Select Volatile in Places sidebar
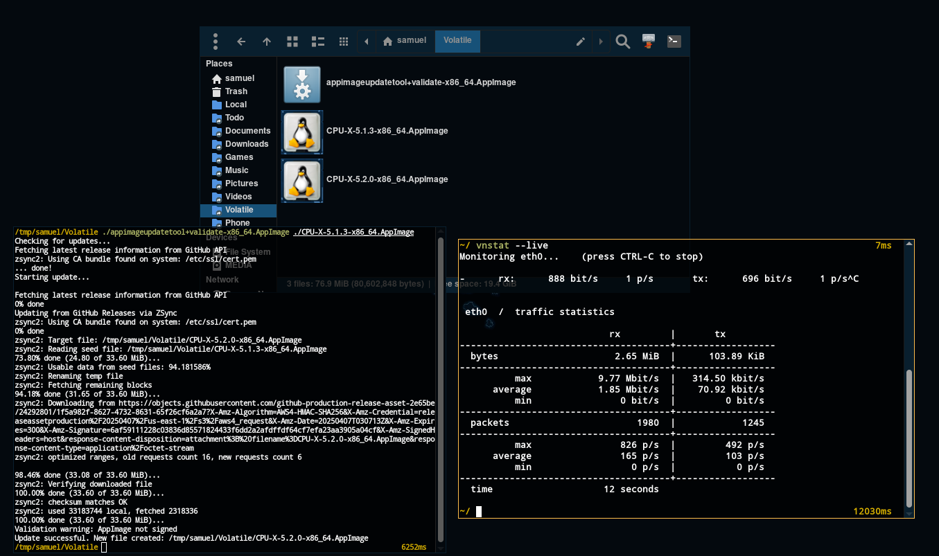The width and height of the screenshot is (939, 556). pyautogui.click(x=238, y=210)
